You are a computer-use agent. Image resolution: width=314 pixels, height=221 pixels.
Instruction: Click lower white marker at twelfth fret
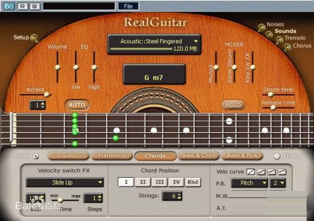(x=229, y=140)
